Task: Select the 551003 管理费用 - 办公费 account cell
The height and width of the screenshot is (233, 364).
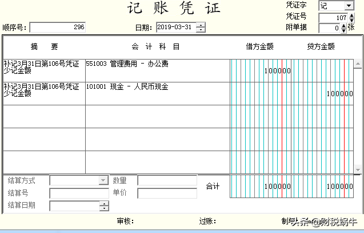Action: pos(157,70)
